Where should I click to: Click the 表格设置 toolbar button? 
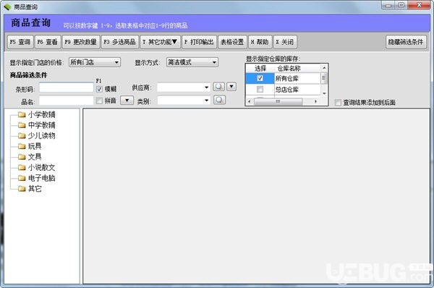click(x=232, y=42)
